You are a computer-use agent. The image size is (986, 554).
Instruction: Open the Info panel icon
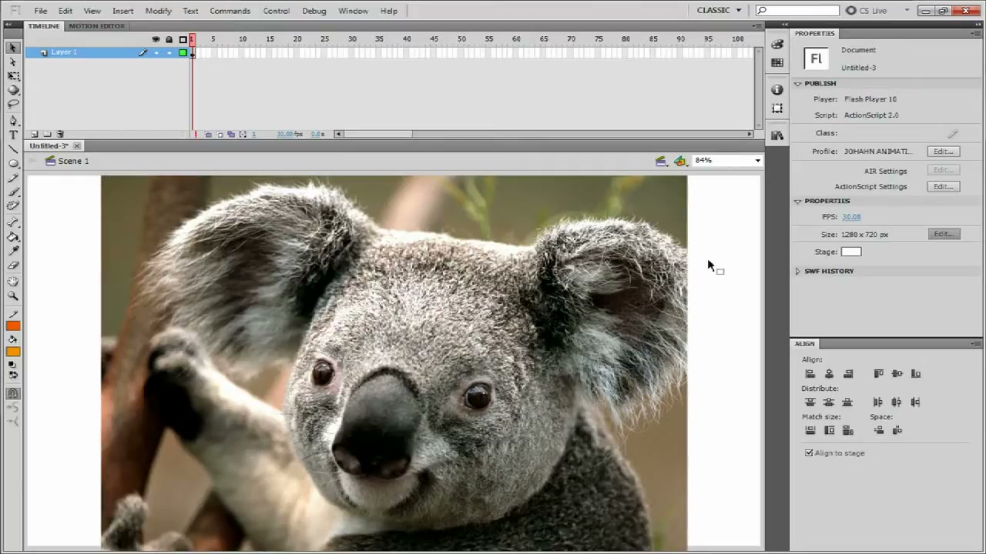click(777, 89)
